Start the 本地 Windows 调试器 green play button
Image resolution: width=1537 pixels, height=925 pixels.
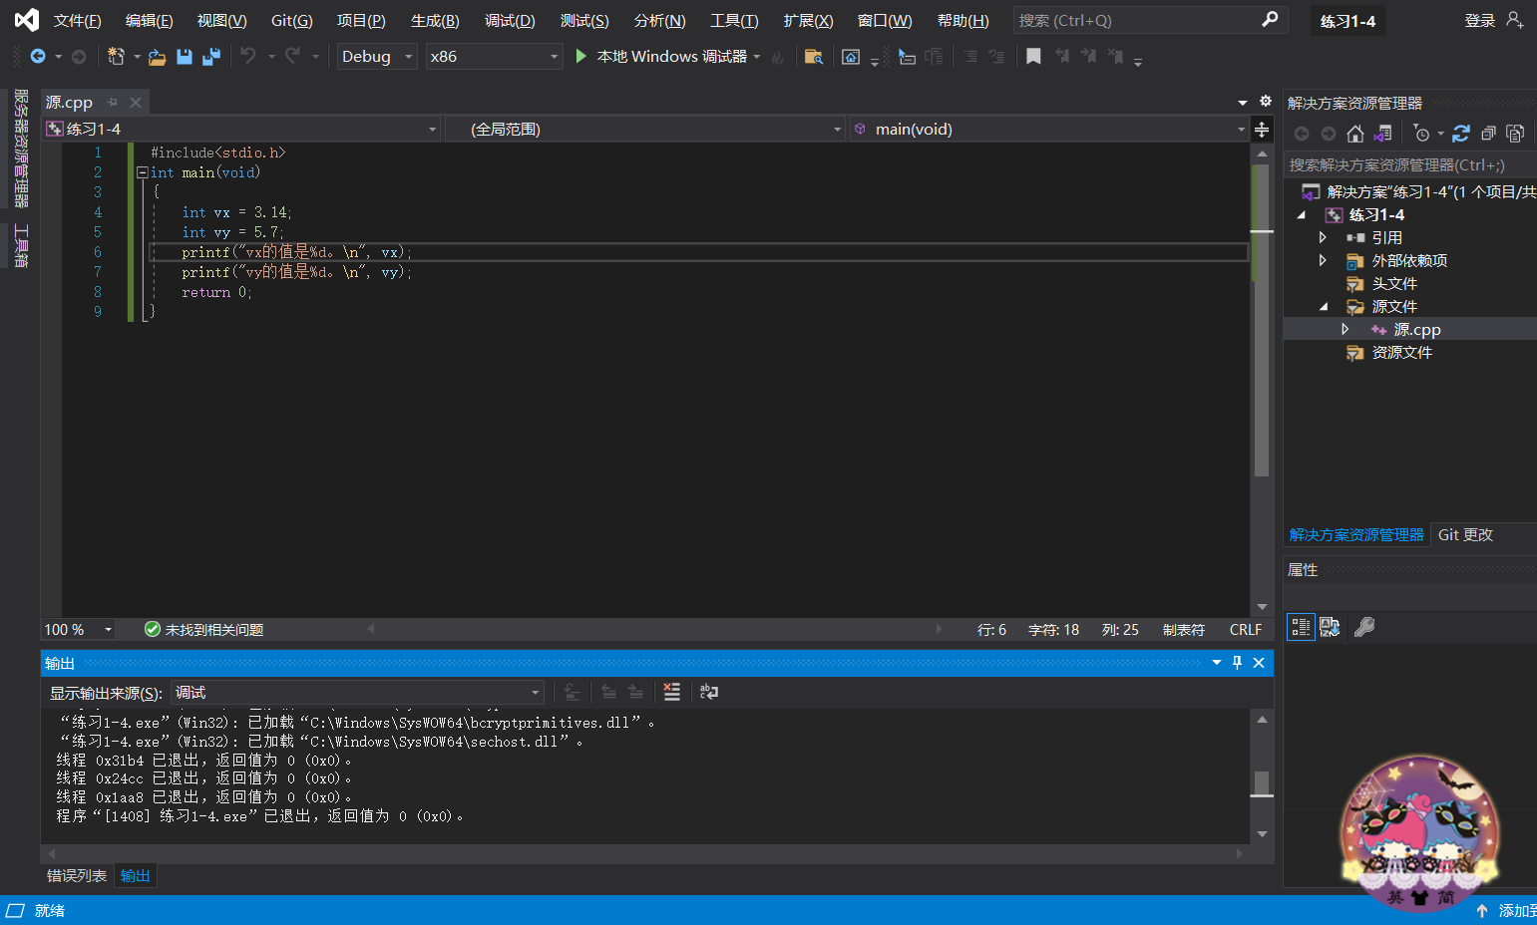pos(581,57)
